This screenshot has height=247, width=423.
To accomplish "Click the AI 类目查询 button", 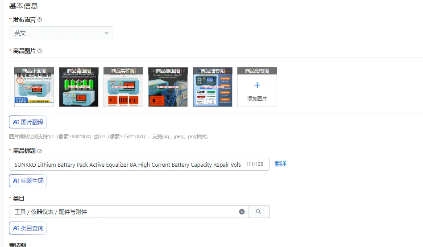I will 28,228.
